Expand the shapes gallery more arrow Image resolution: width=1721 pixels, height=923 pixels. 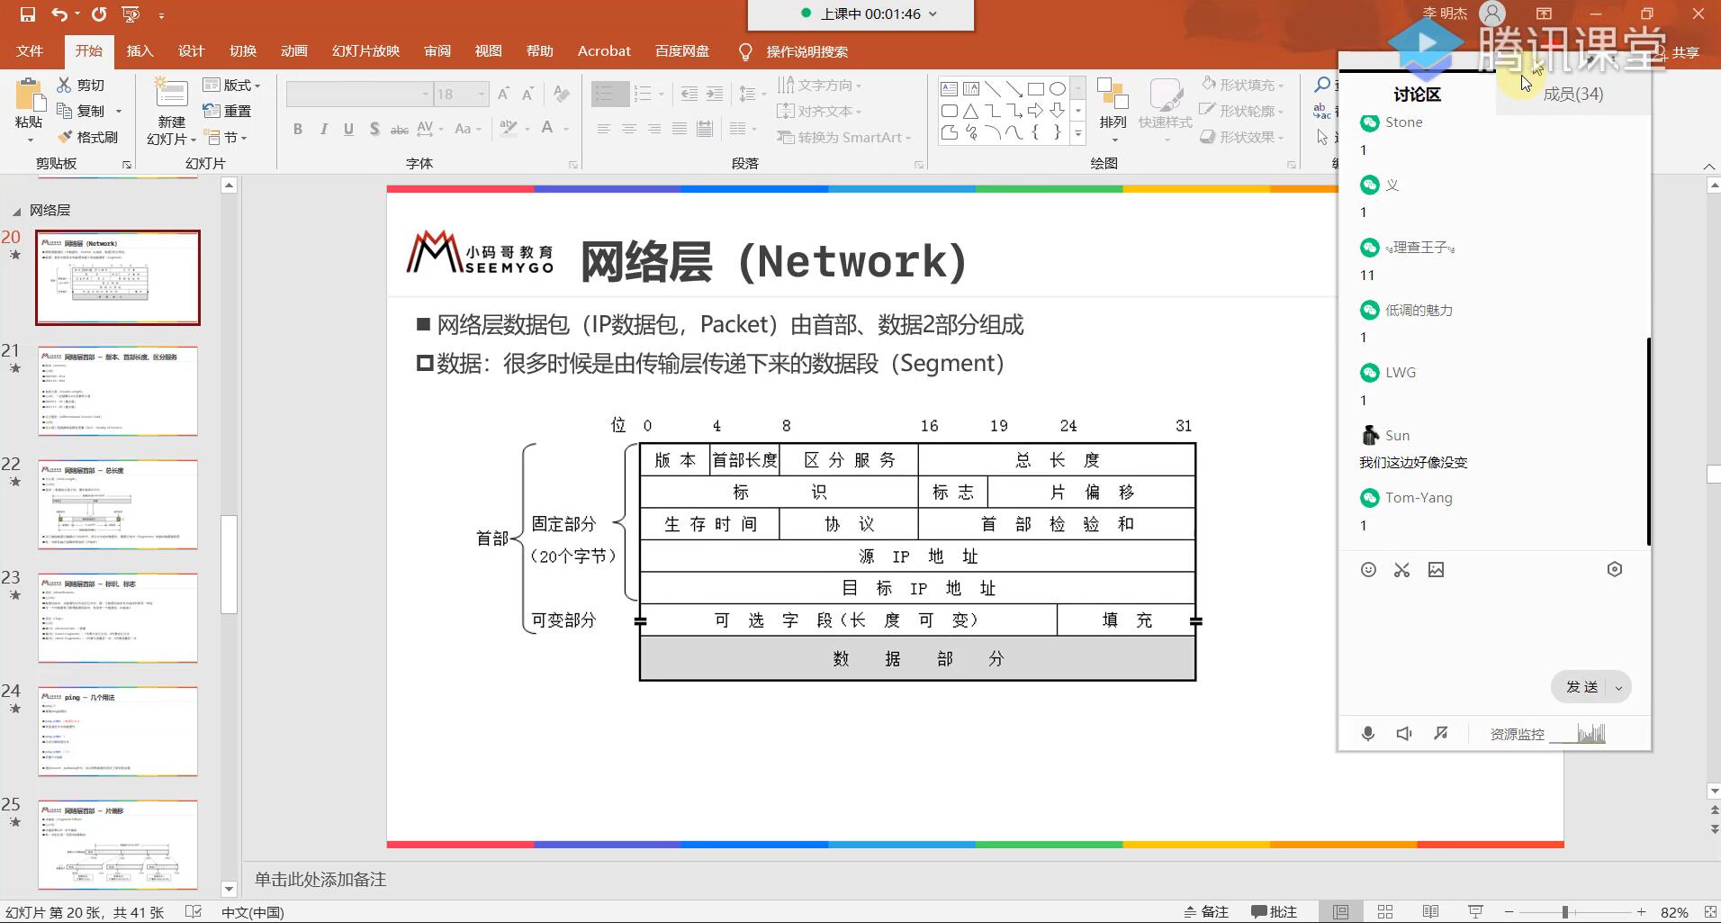(1078, 134)
